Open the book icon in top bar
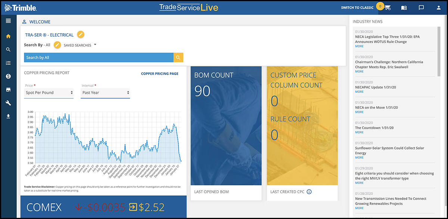 [404, 7]
